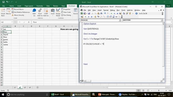173x97 pixels.
Task: Click Cortana 'Ask me anything' search box
Action: (28, 95)
